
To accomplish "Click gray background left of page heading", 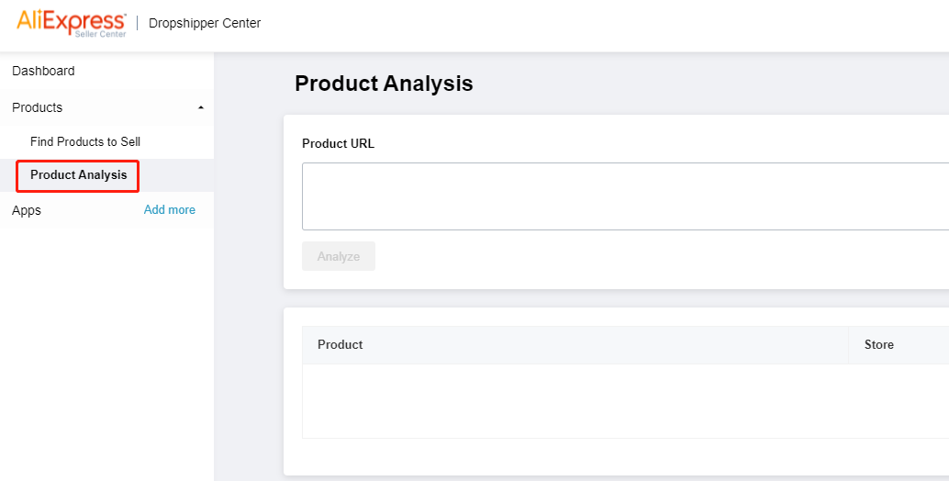I will coord(250,84).
